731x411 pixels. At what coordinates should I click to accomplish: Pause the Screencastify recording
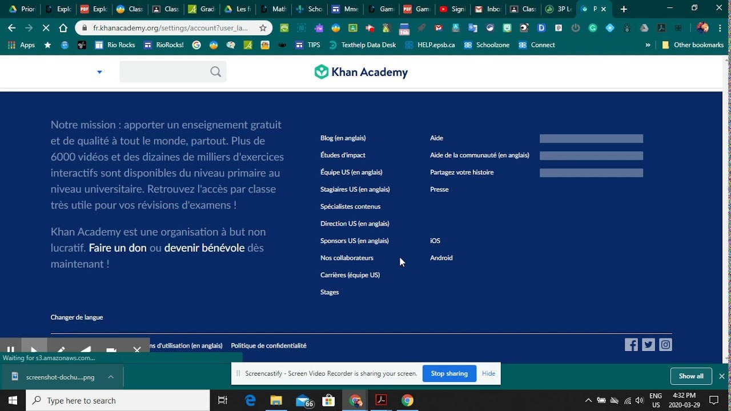10,349
